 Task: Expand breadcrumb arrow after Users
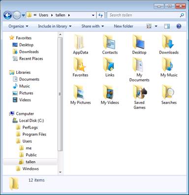pos(52,15)
